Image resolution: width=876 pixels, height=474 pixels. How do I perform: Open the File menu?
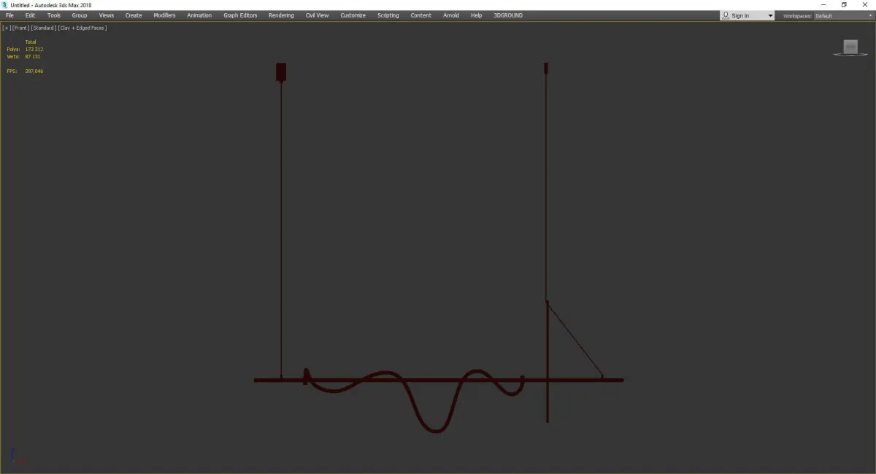coord(9,15)
